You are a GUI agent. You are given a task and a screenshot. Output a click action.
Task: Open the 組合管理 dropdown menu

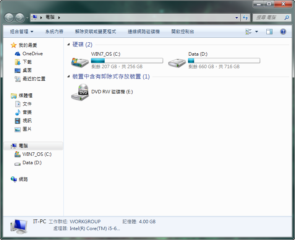coord(21,32)
